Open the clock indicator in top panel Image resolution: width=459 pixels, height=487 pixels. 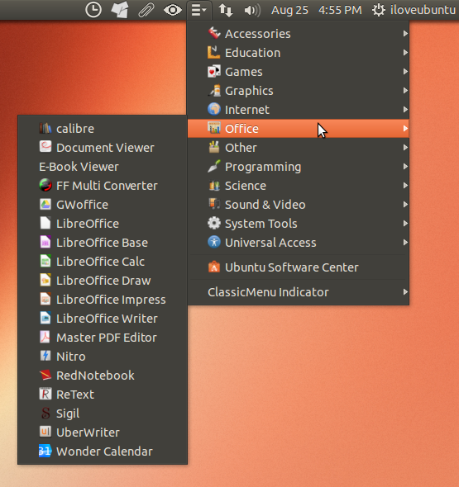coord(93,10)
